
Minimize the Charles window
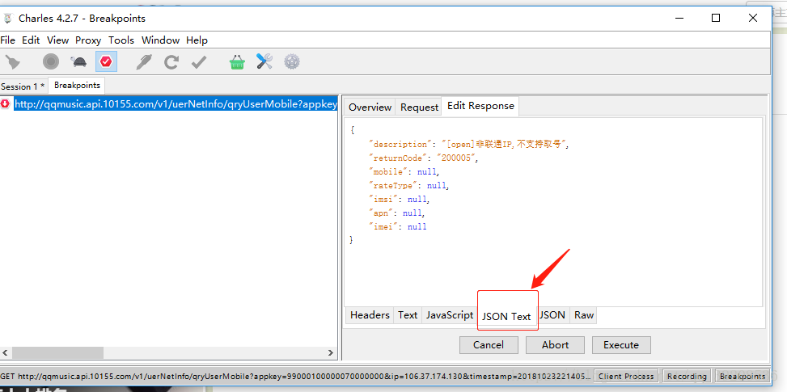679,18
